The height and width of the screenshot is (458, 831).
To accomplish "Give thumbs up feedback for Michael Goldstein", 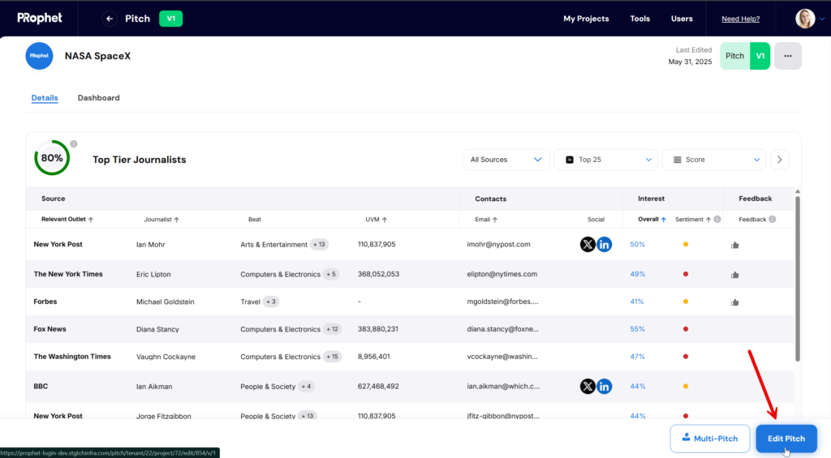I will pyautogui.click(x=735, y=302).
